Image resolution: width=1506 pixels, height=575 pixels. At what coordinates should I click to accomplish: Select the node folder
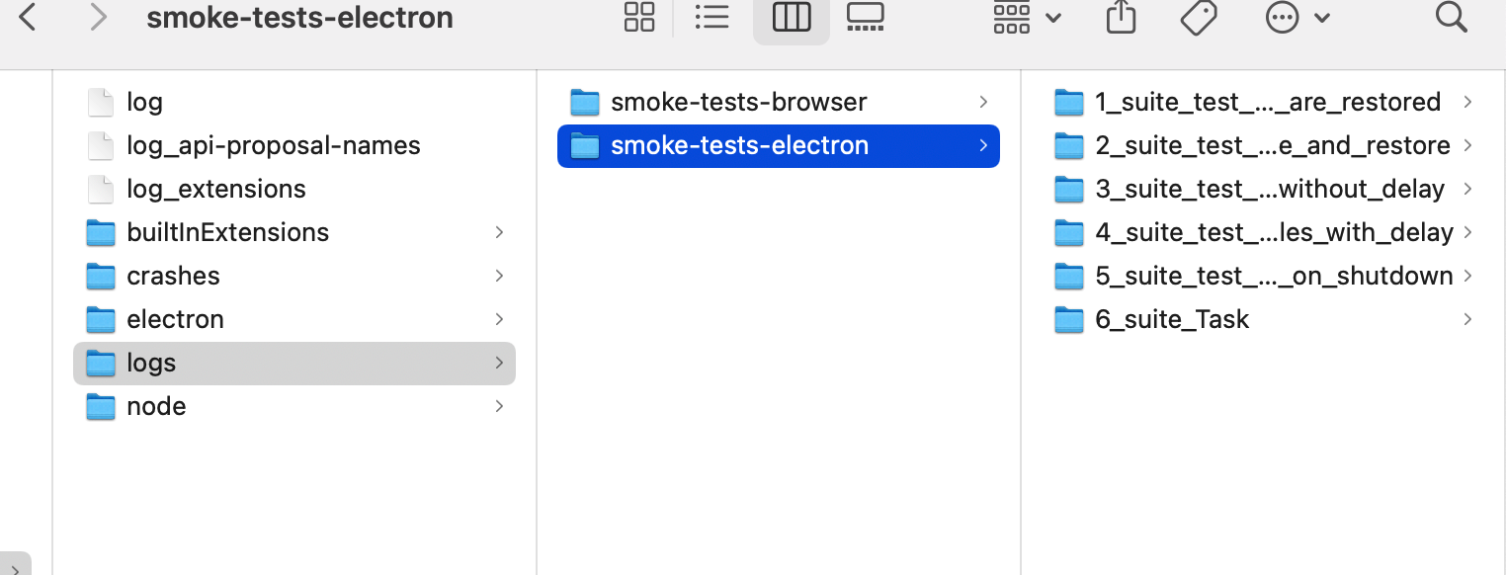coord(156,406)
